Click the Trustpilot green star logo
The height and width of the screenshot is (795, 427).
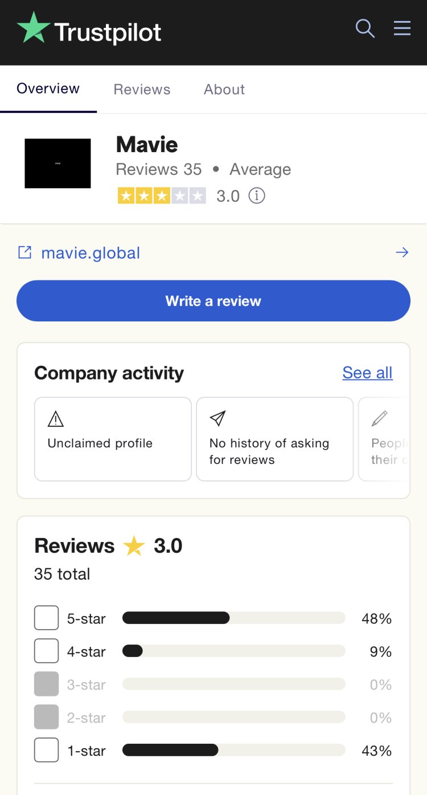(34, 28)
